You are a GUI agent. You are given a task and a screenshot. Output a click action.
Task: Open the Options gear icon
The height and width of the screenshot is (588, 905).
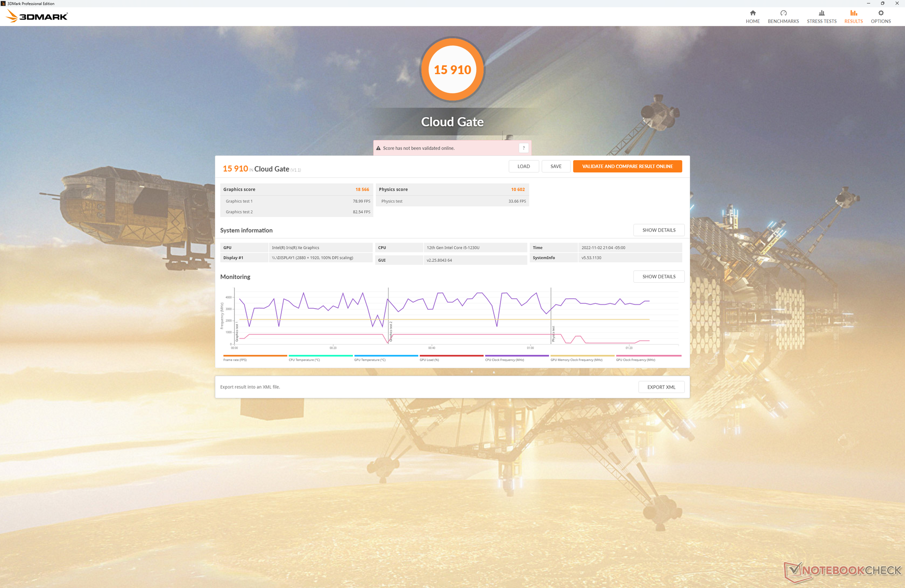coord(880,13)
